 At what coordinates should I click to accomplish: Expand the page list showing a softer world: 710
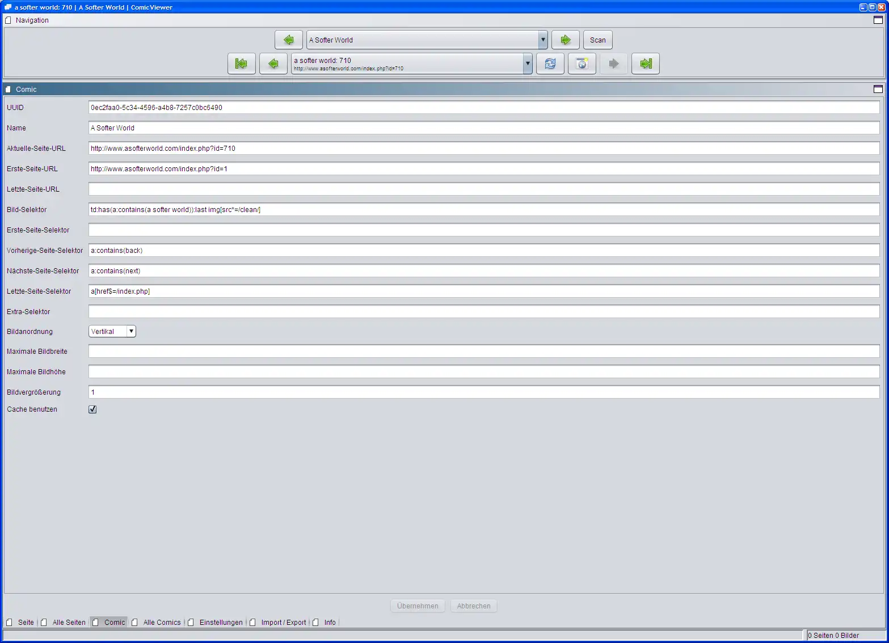528,64
